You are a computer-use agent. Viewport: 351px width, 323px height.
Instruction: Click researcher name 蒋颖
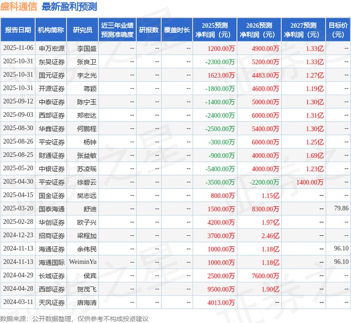90,89
